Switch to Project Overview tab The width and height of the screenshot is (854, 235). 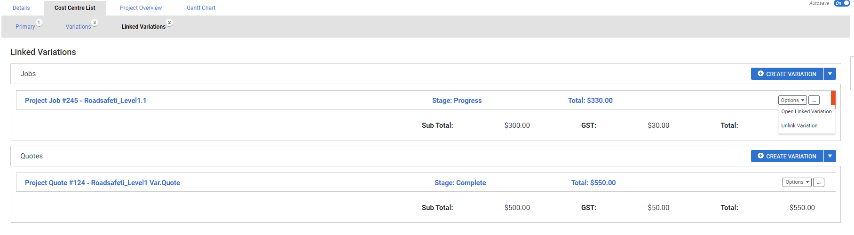click(x=141, y=8)
